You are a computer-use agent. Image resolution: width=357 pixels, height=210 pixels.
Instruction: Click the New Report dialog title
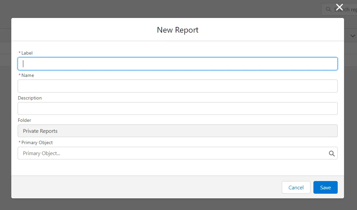[x=178, y=30]
